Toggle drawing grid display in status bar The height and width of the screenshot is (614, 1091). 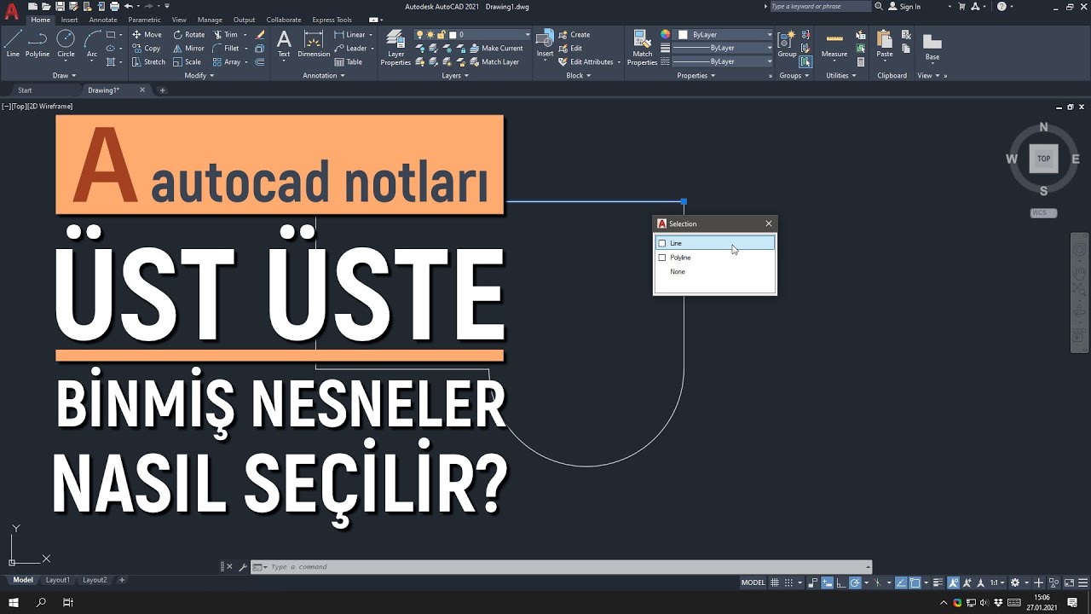pyautogui.click(x=775, y=582)
